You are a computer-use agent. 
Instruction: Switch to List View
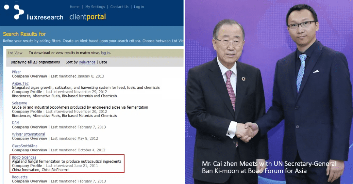15,53
